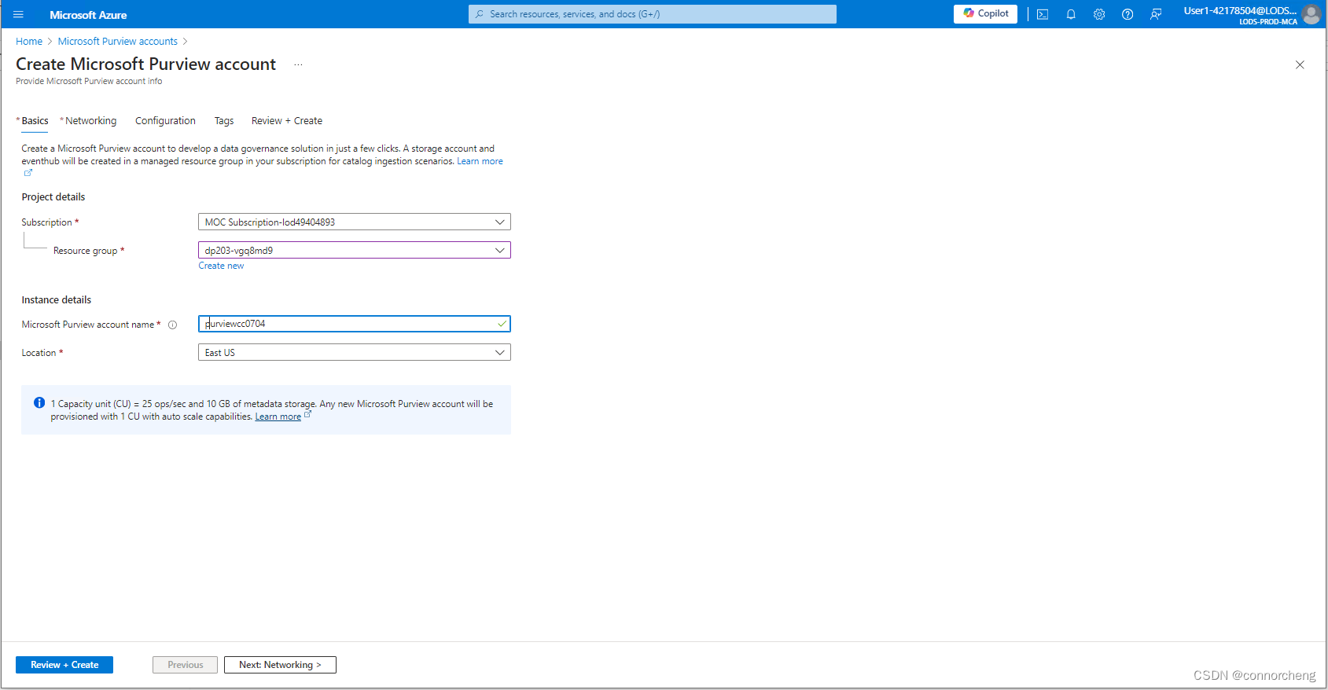
Task: Expand the Location dropdown
Action: pos(355,352)
